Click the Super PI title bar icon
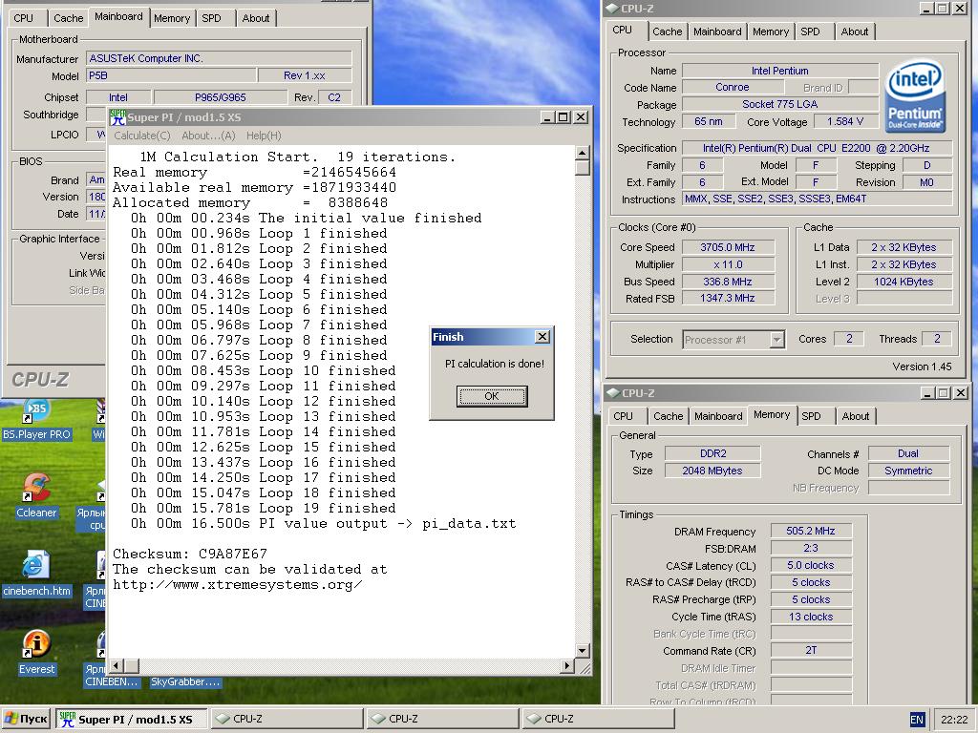Screen dimensions: 978x733 click(x=117, y=117)
